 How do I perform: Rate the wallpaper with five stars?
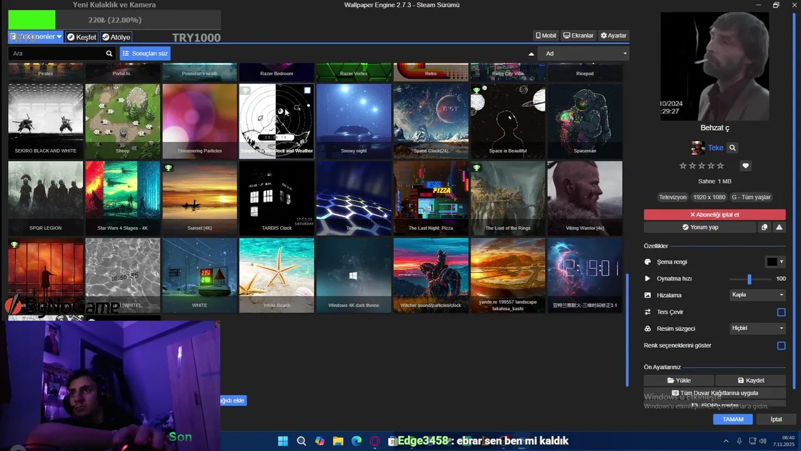(720, 166)
